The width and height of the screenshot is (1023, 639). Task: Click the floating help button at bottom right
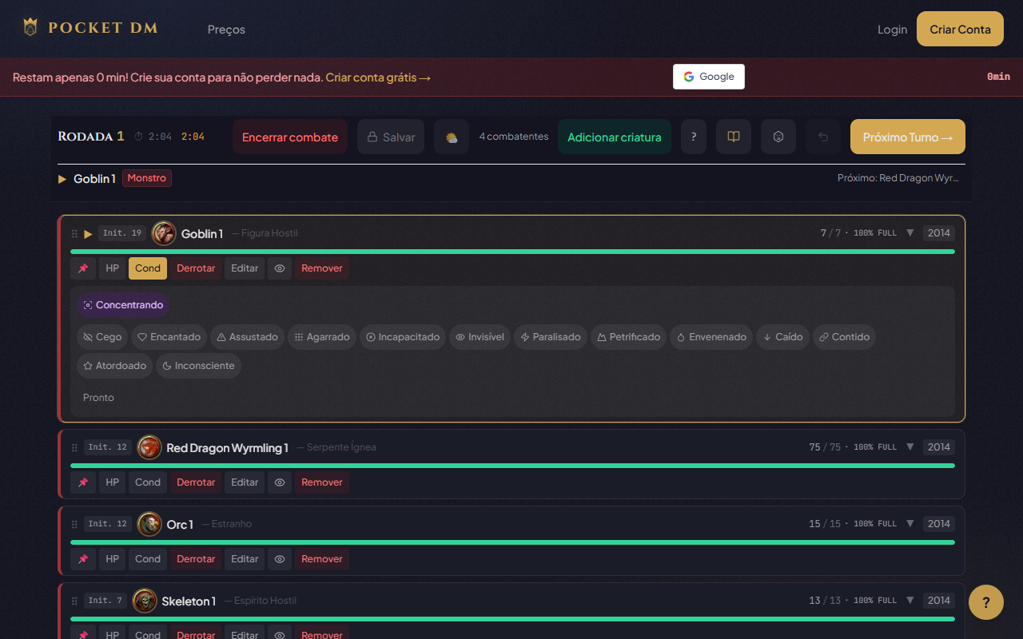click(985, 602)
